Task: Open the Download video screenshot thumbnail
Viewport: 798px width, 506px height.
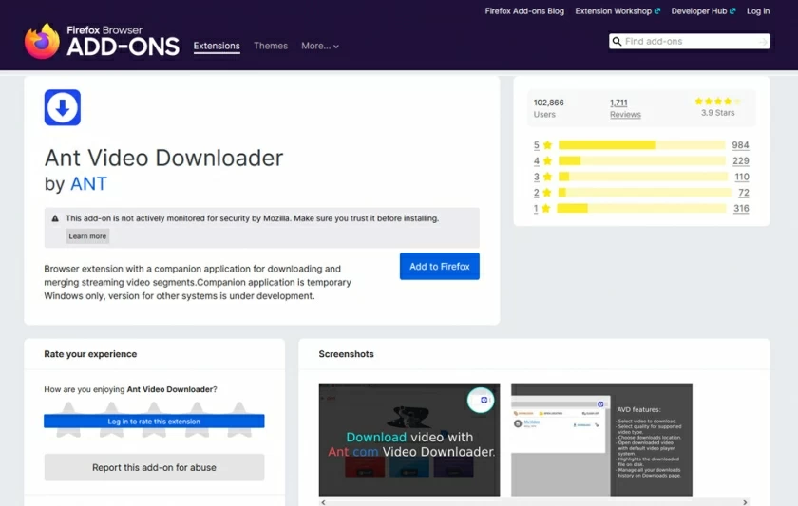Action: pyautogui.click(x=409, y=440)
